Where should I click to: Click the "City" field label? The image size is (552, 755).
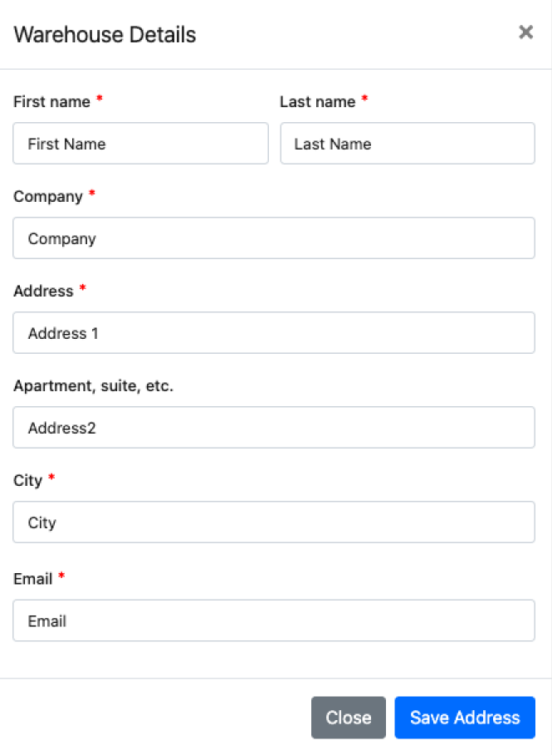coord(27,480)
